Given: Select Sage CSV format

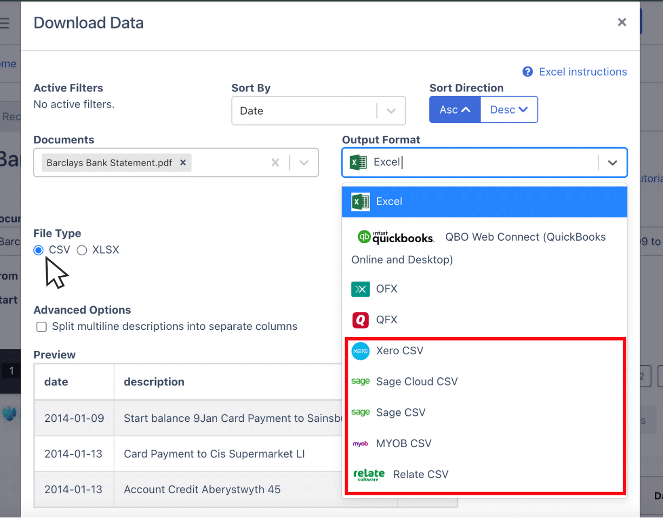Looking at the screenshot, I should 484,413.
